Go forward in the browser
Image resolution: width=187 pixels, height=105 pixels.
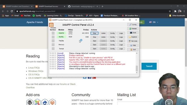(x=7, y=11)
